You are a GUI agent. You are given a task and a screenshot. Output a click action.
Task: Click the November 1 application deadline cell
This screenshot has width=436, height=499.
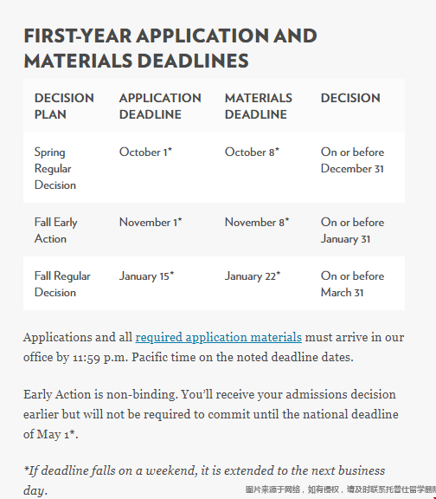click(151, 222)
